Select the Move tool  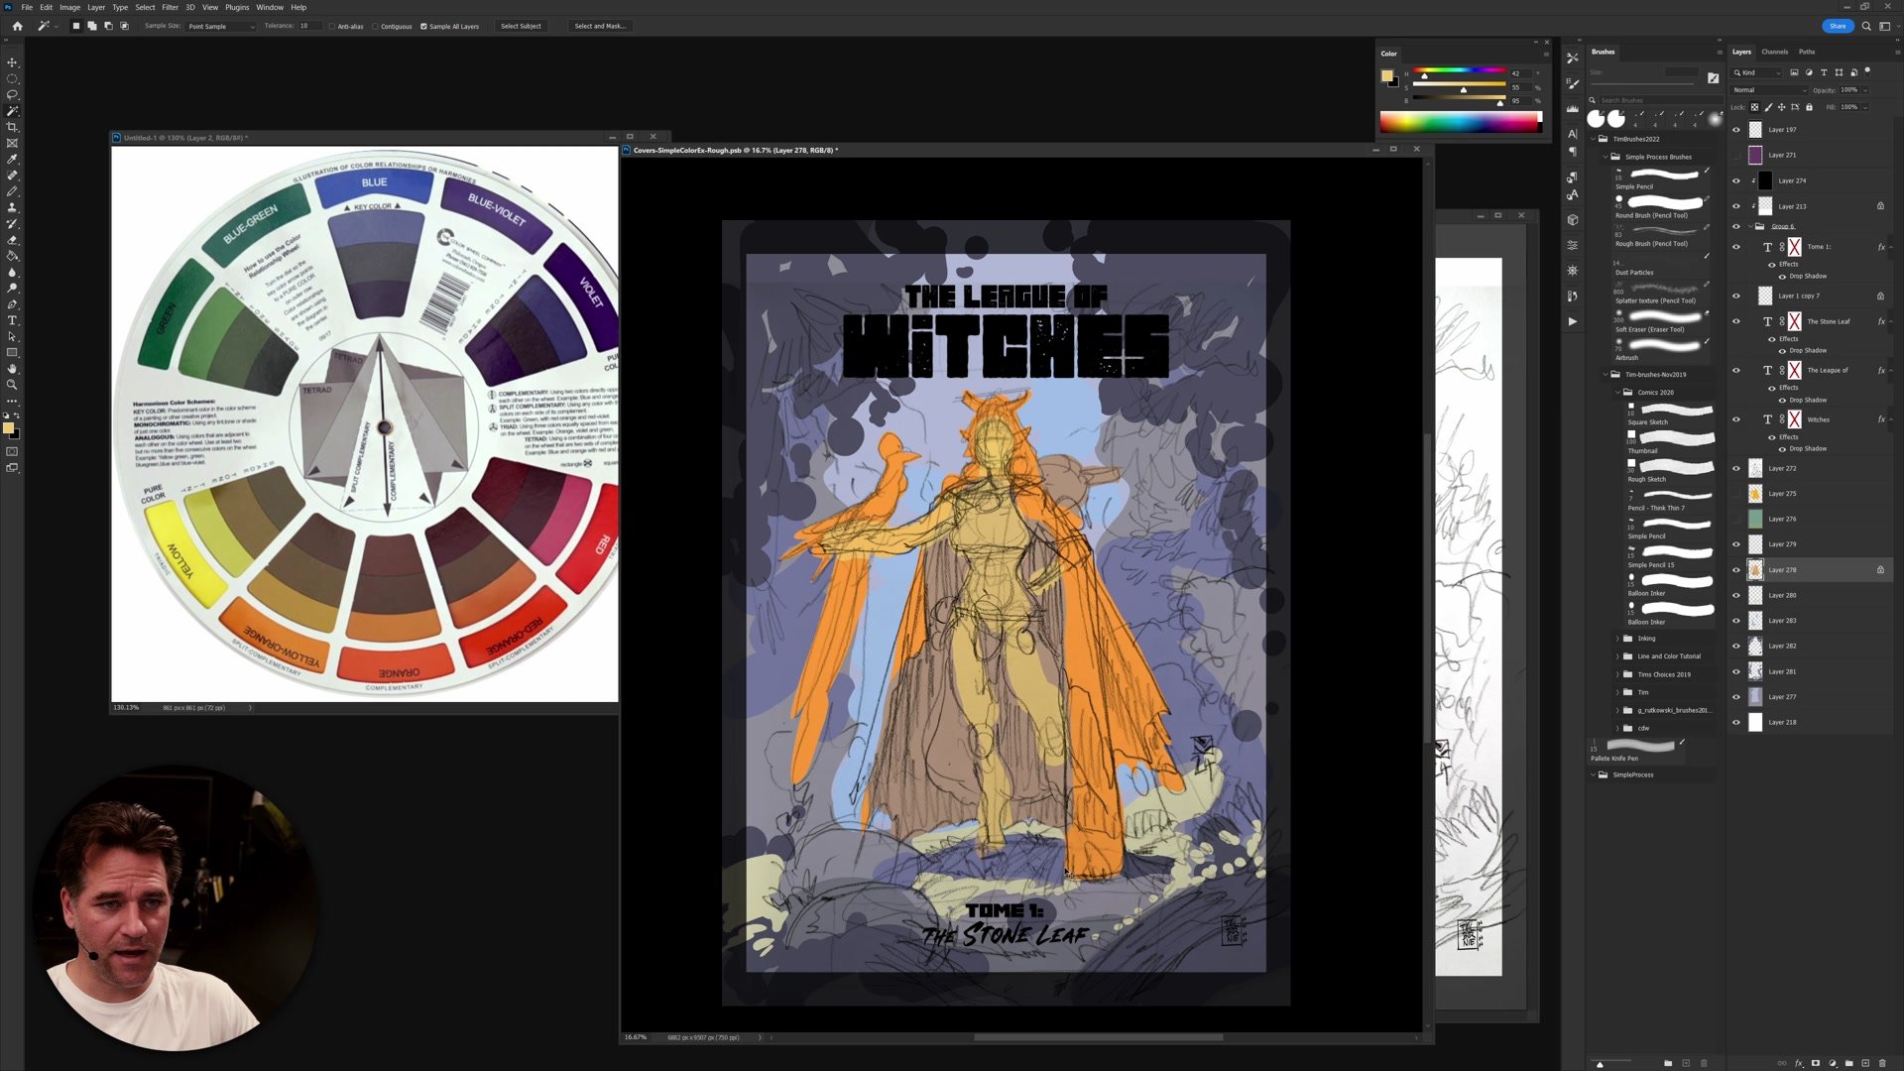pyautogui.click(x=12, y=61)
